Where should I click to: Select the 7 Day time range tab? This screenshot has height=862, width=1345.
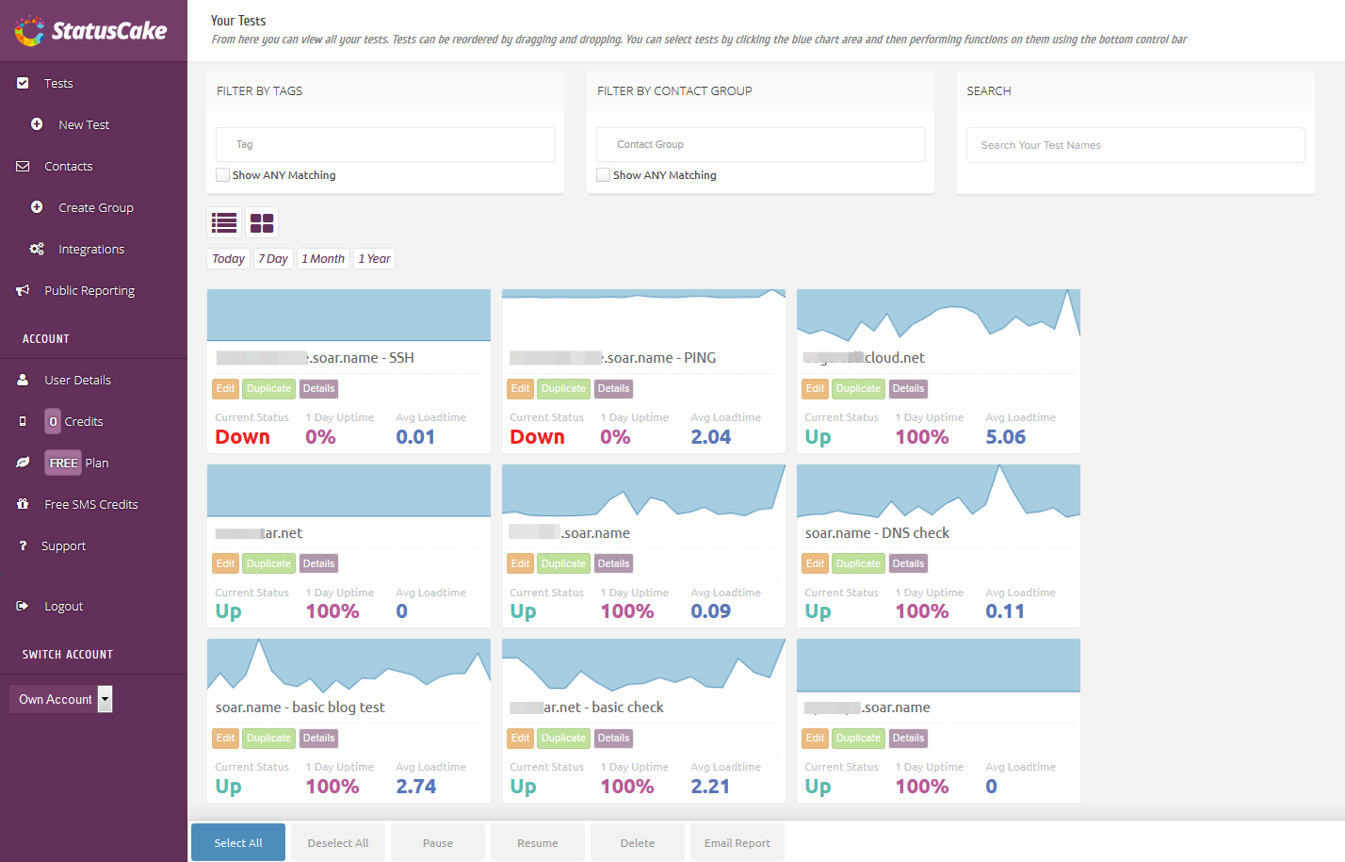click(x=273, y=259)
